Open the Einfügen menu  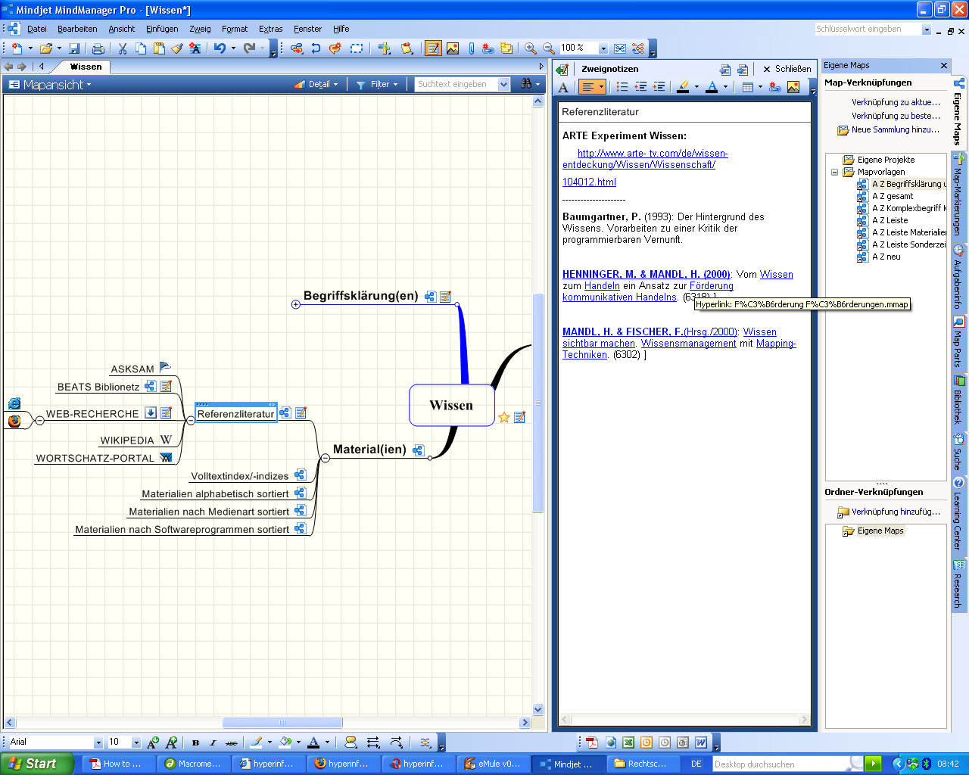tap(162, 29)
